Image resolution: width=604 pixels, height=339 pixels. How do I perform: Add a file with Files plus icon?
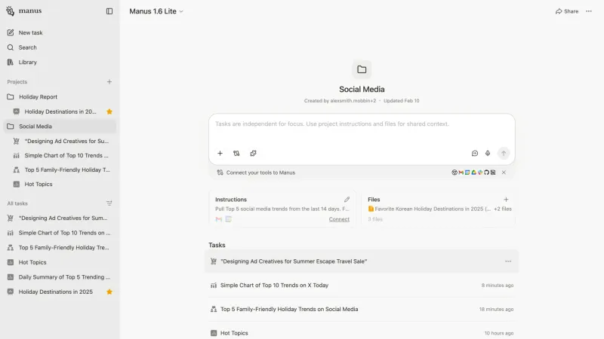tap(506, 200)
